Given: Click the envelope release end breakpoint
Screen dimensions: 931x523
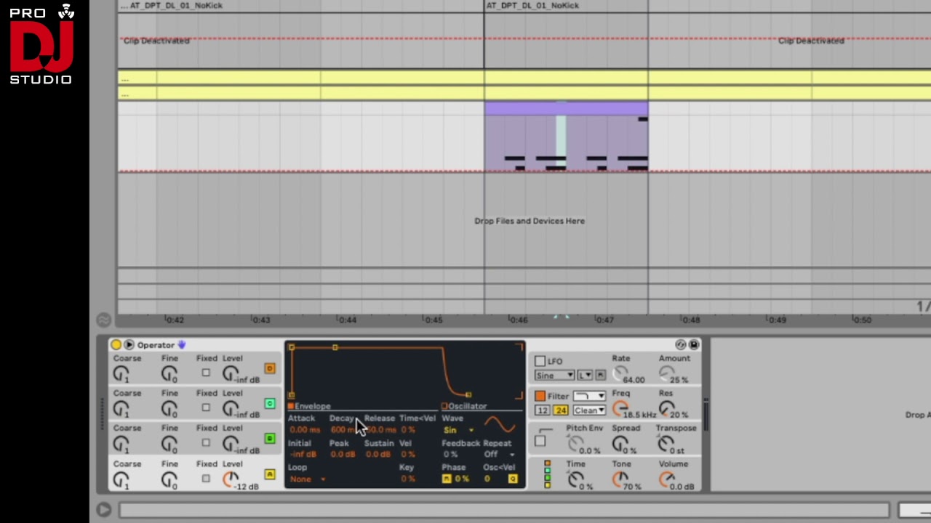Looking at the screenshot, I should pyautogui.click(x=468, y=395).
